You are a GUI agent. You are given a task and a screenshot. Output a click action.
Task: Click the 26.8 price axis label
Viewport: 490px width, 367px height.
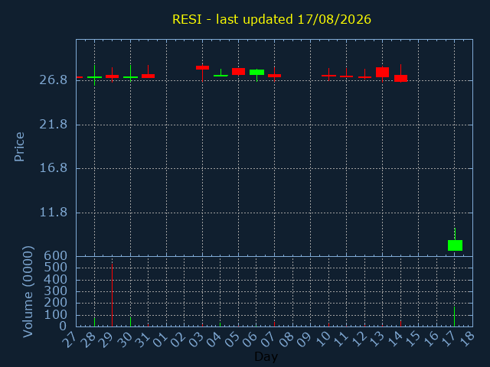[x=54, y=80]
